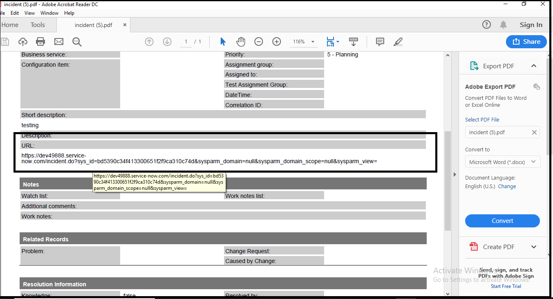Click the document scroll down arrow
Screen dimensions: 553x299
click(x=448, y=294)
